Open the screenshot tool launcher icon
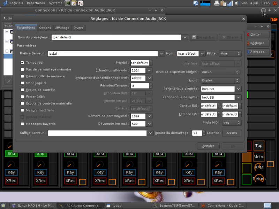 pyautogui.click(x=81, y=3)
